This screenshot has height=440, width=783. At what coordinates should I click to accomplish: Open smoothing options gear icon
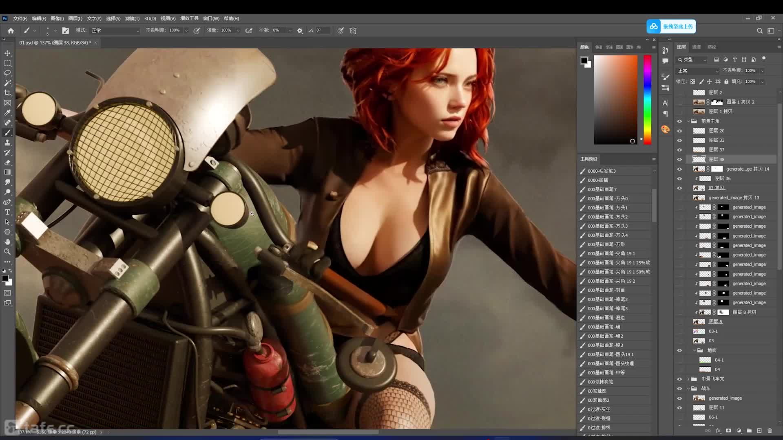[300, 31]
